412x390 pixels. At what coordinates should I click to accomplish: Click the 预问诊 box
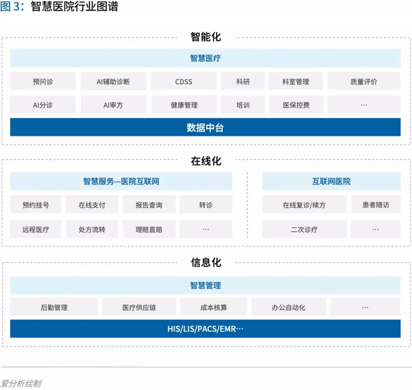click(x=43, y=82)
